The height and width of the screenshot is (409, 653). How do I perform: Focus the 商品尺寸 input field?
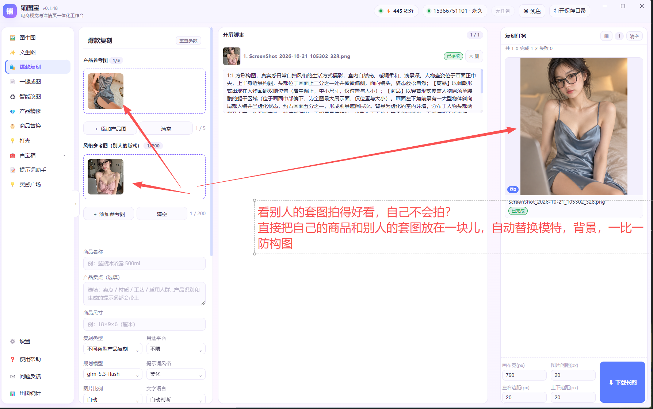(x=144, y=324)
